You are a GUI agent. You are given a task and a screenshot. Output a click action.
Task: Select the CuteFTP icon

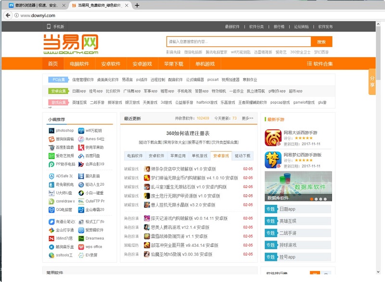[80, 201]
